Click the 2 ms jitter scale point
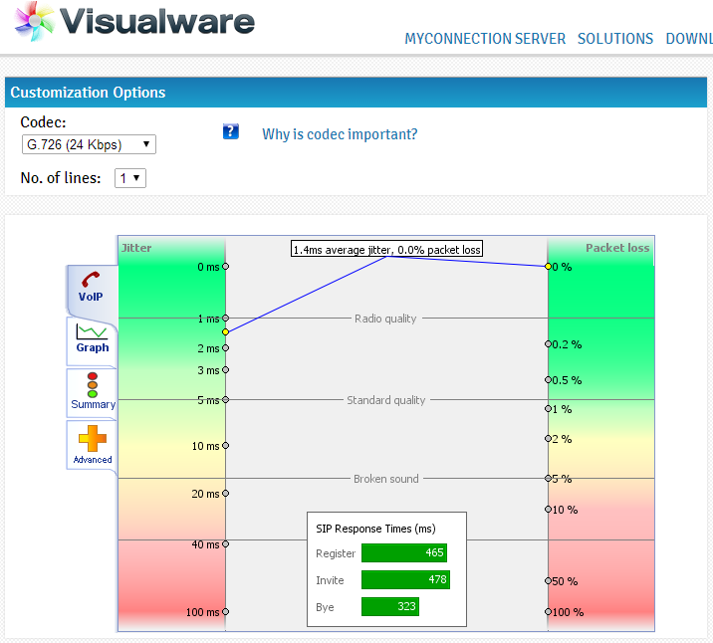 pos(225,348)
